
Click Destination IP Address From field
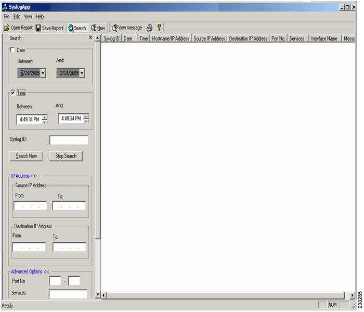click(29, 247)
